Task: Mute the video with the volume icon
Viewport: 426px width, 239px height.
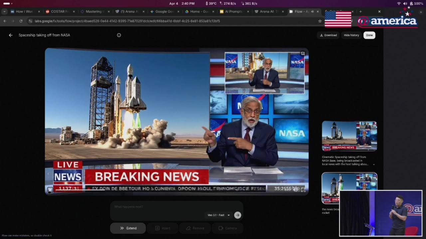Action: [295, 190]
